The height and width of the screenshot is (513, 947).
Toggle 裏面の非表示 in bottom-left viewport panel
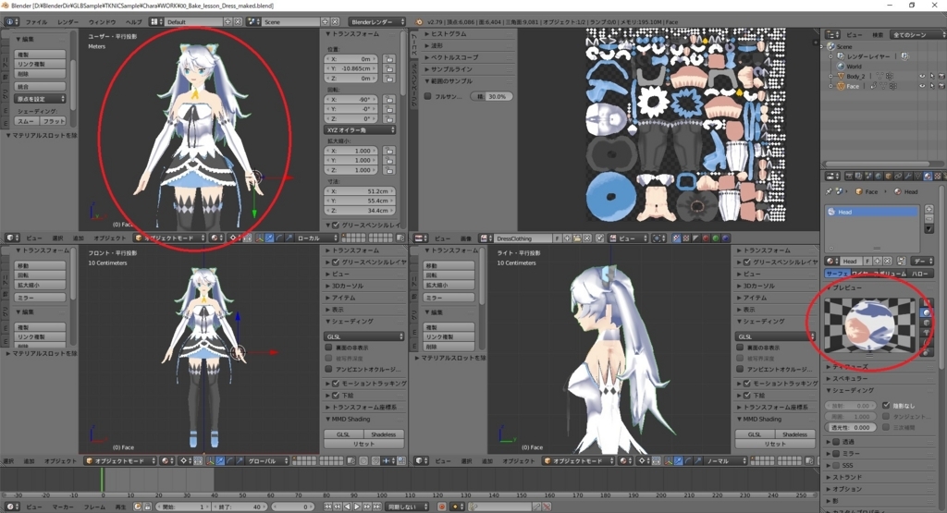[x=329, y=348]
